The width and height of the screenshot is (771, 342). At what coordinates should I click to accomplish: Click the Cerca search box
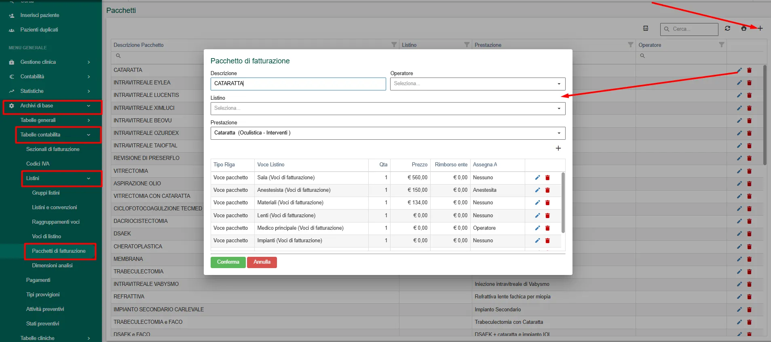coord(689,29)
